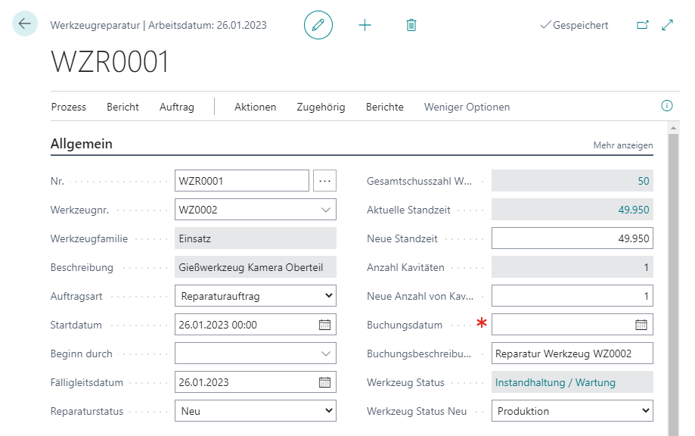The image size is (695, 436).
Task: Click the Buchungsbeschreibung input field
Action: tap(572, 353)
